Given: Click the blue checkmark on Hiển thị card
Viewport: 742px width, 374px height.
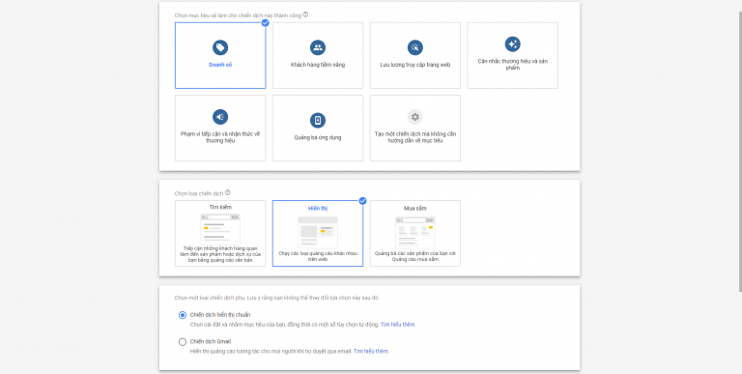Looking at the screenshot, I should coord(362,200).
